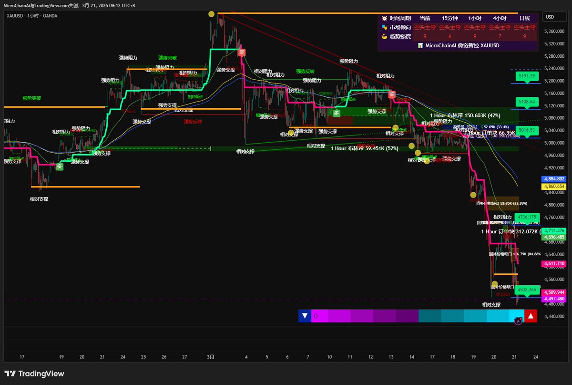572x385 pixels.
Task: Click the MicroChainAi与TradingView.com共创 header text
Action: [x=40, y=5]
